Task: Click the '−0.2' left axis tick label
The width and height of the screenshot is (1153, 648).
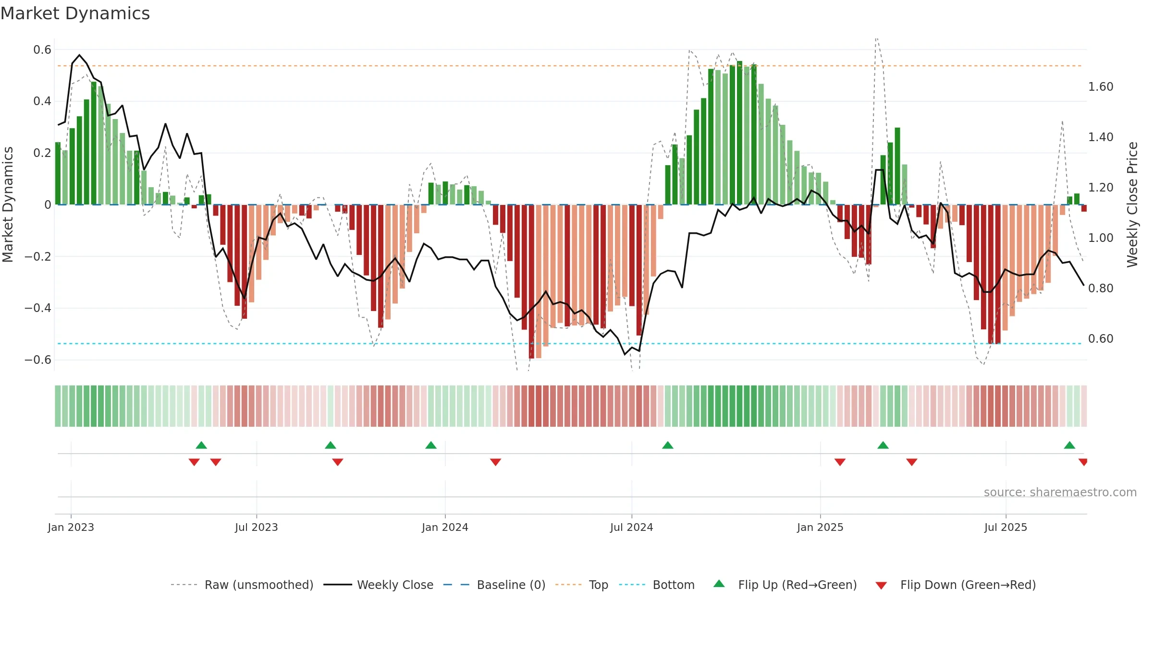Action: [38, 256]
